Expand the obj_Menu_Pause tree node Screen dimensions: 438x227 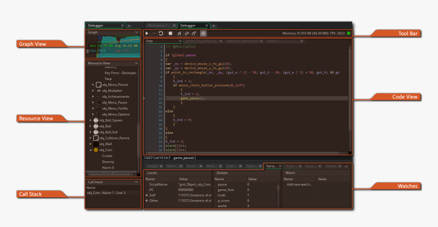pyautogui.click(x=93, y=102)
